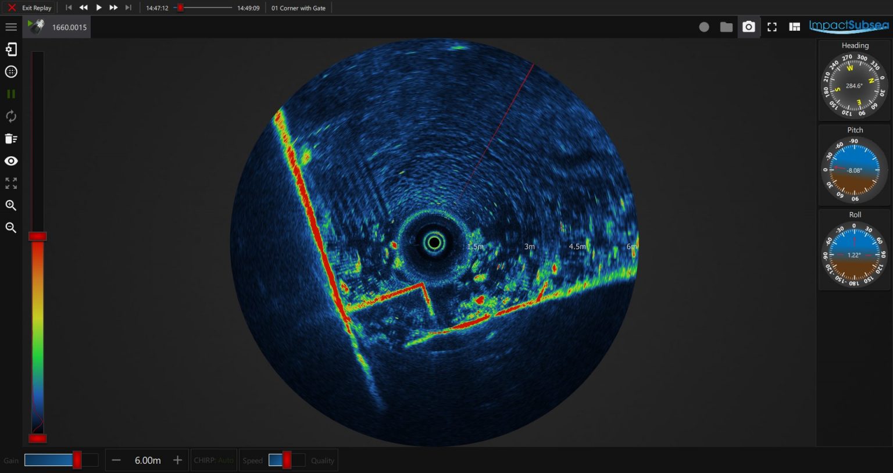Click the Quality label to switch speed mode
893x473 pixels.
click(322, 460)
